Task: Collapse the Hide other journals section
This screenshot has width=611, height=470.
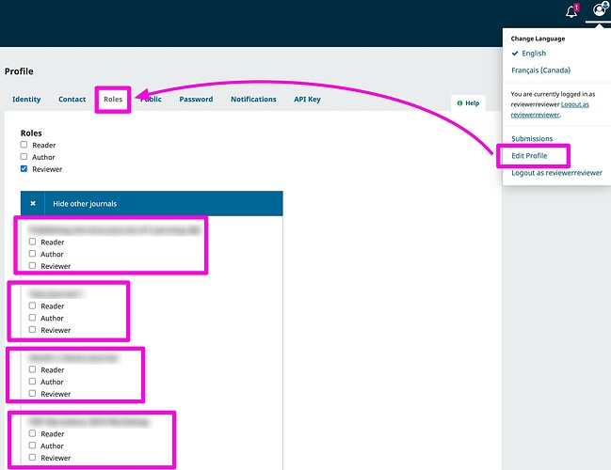Action: pos(85,204)
